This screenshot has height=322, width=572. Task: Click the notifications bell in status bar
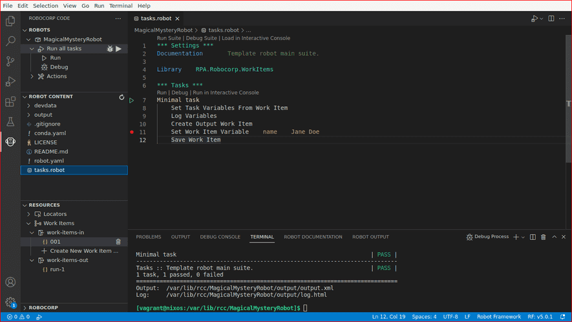point(563,317)
